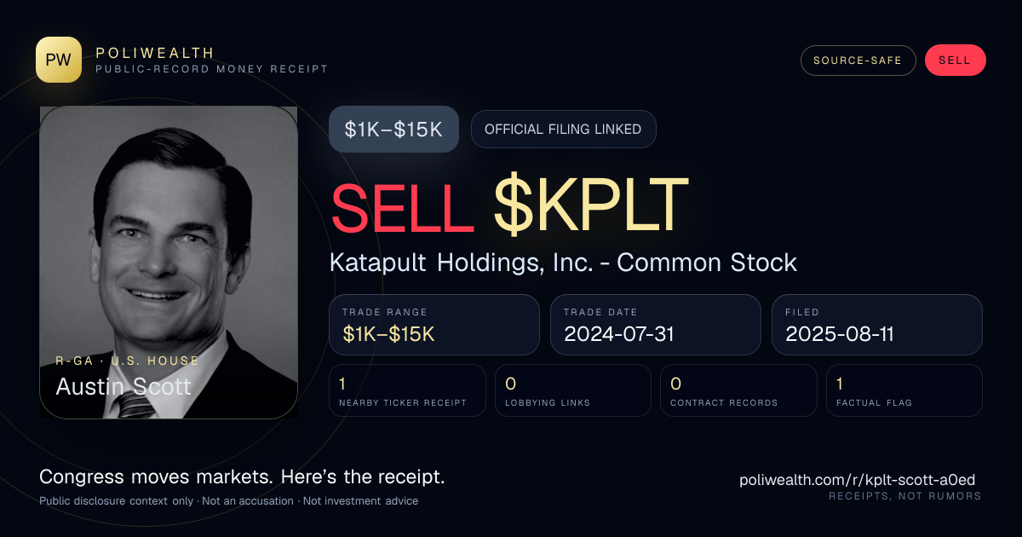Screen dimensions: 1022x537
Task: Click the Trade Date 2024-07-31 card
Action: [656, 325]
